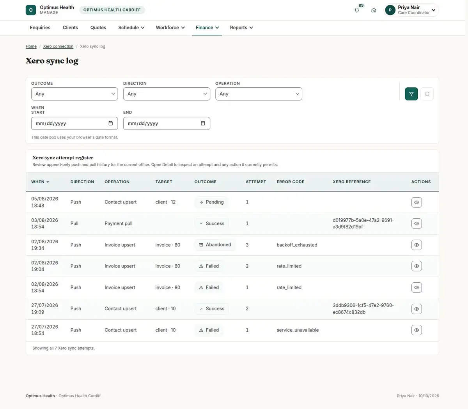Reset filters with the refresh icon
Screen dimensions: 468x409
pyautogui.click(x=427, y=94)
